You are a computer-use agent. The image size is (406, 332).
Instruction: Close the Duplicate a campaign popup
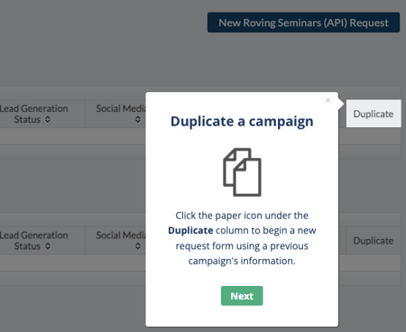pyautogui.click(x=328, y=100)
